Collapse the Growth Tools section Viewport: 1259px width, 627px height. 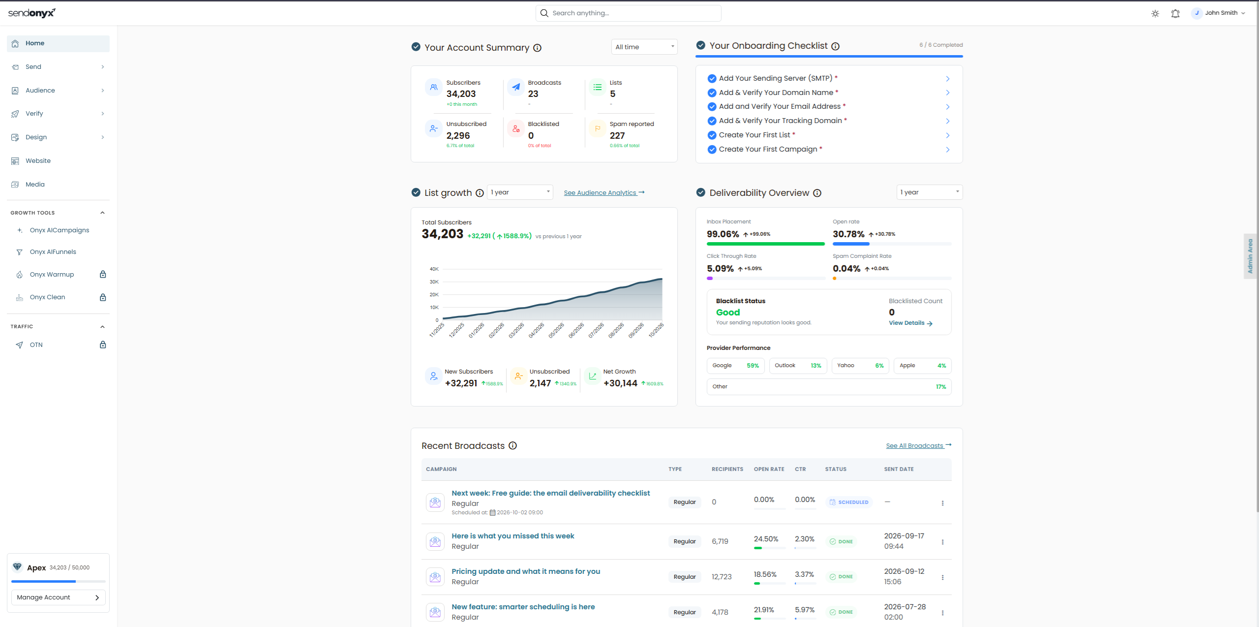102,213
